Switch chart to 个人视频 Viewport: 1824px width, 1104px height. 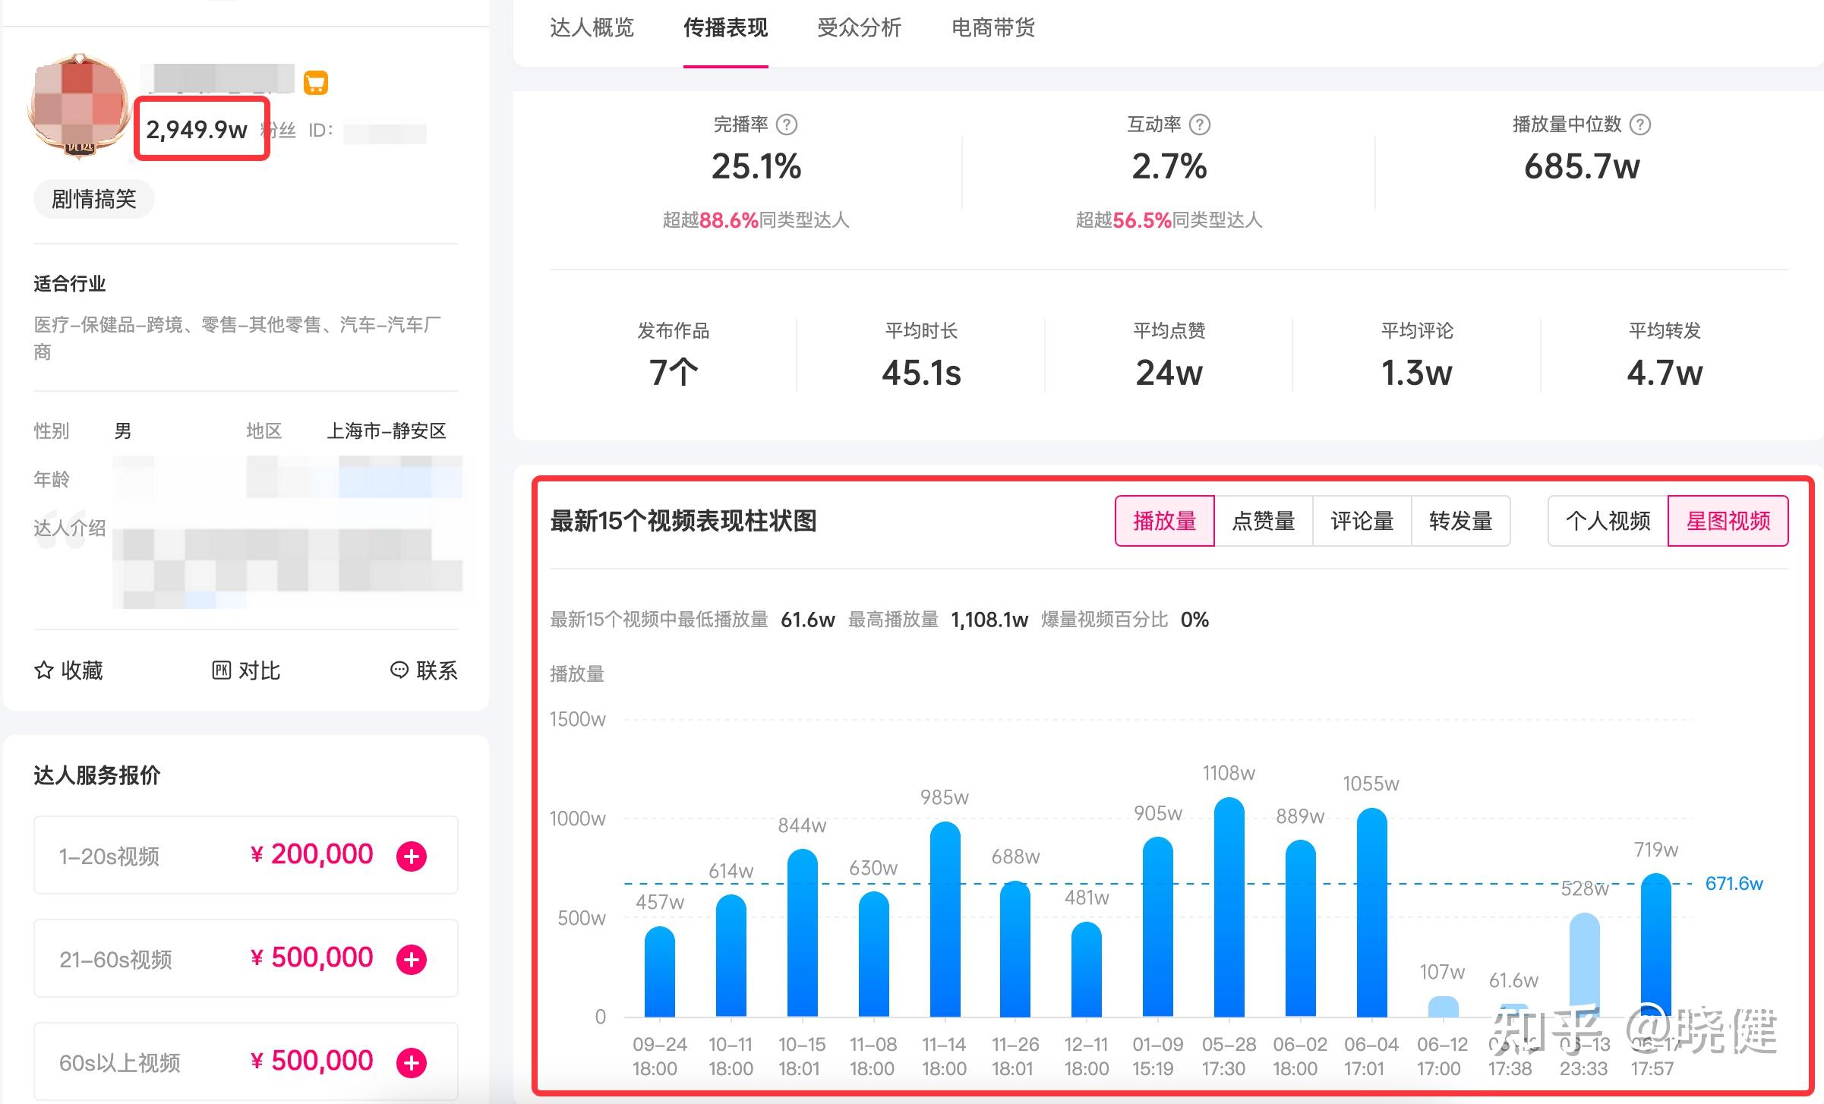[x=1608, y=521]
